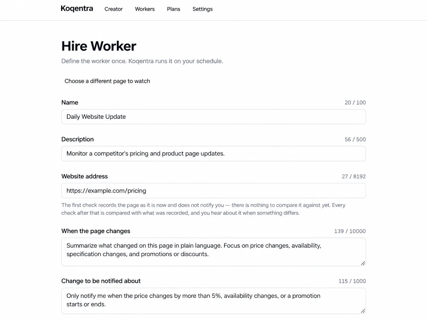Image resolution: width=427 pixels, height=320 pixels.
Task: Grab resize handle of 'When the page changes' box
Action: click(x=363, y=263)
